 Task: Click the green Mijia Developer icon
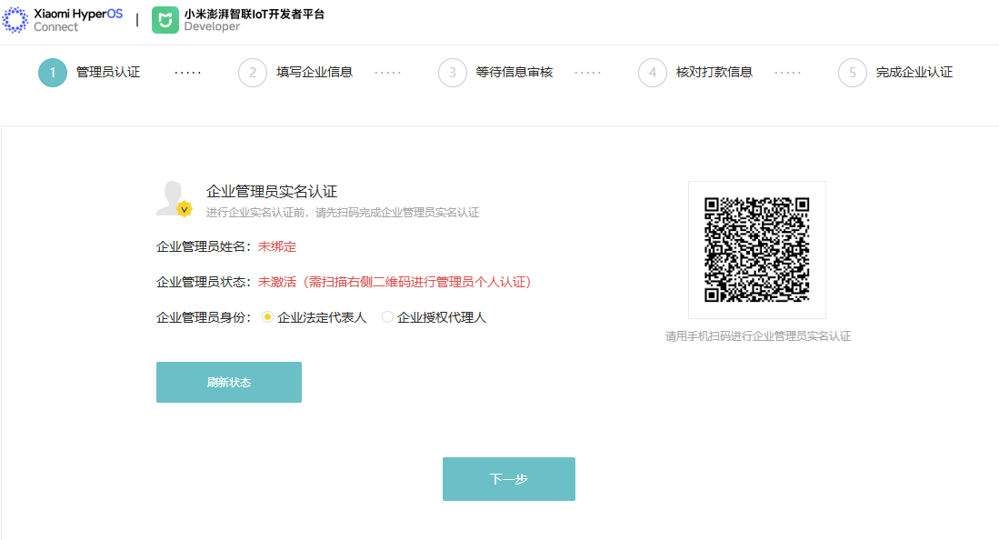pos(165,20)
